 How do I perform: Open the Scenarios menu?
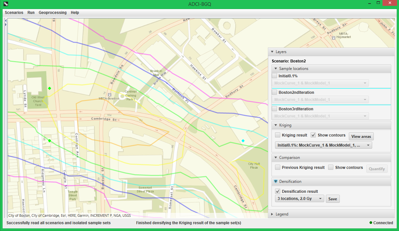14,13
